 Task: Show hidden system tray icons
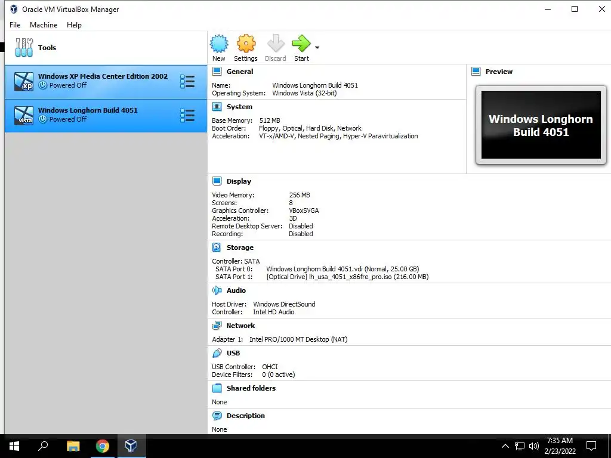click(x=505, y=446)
